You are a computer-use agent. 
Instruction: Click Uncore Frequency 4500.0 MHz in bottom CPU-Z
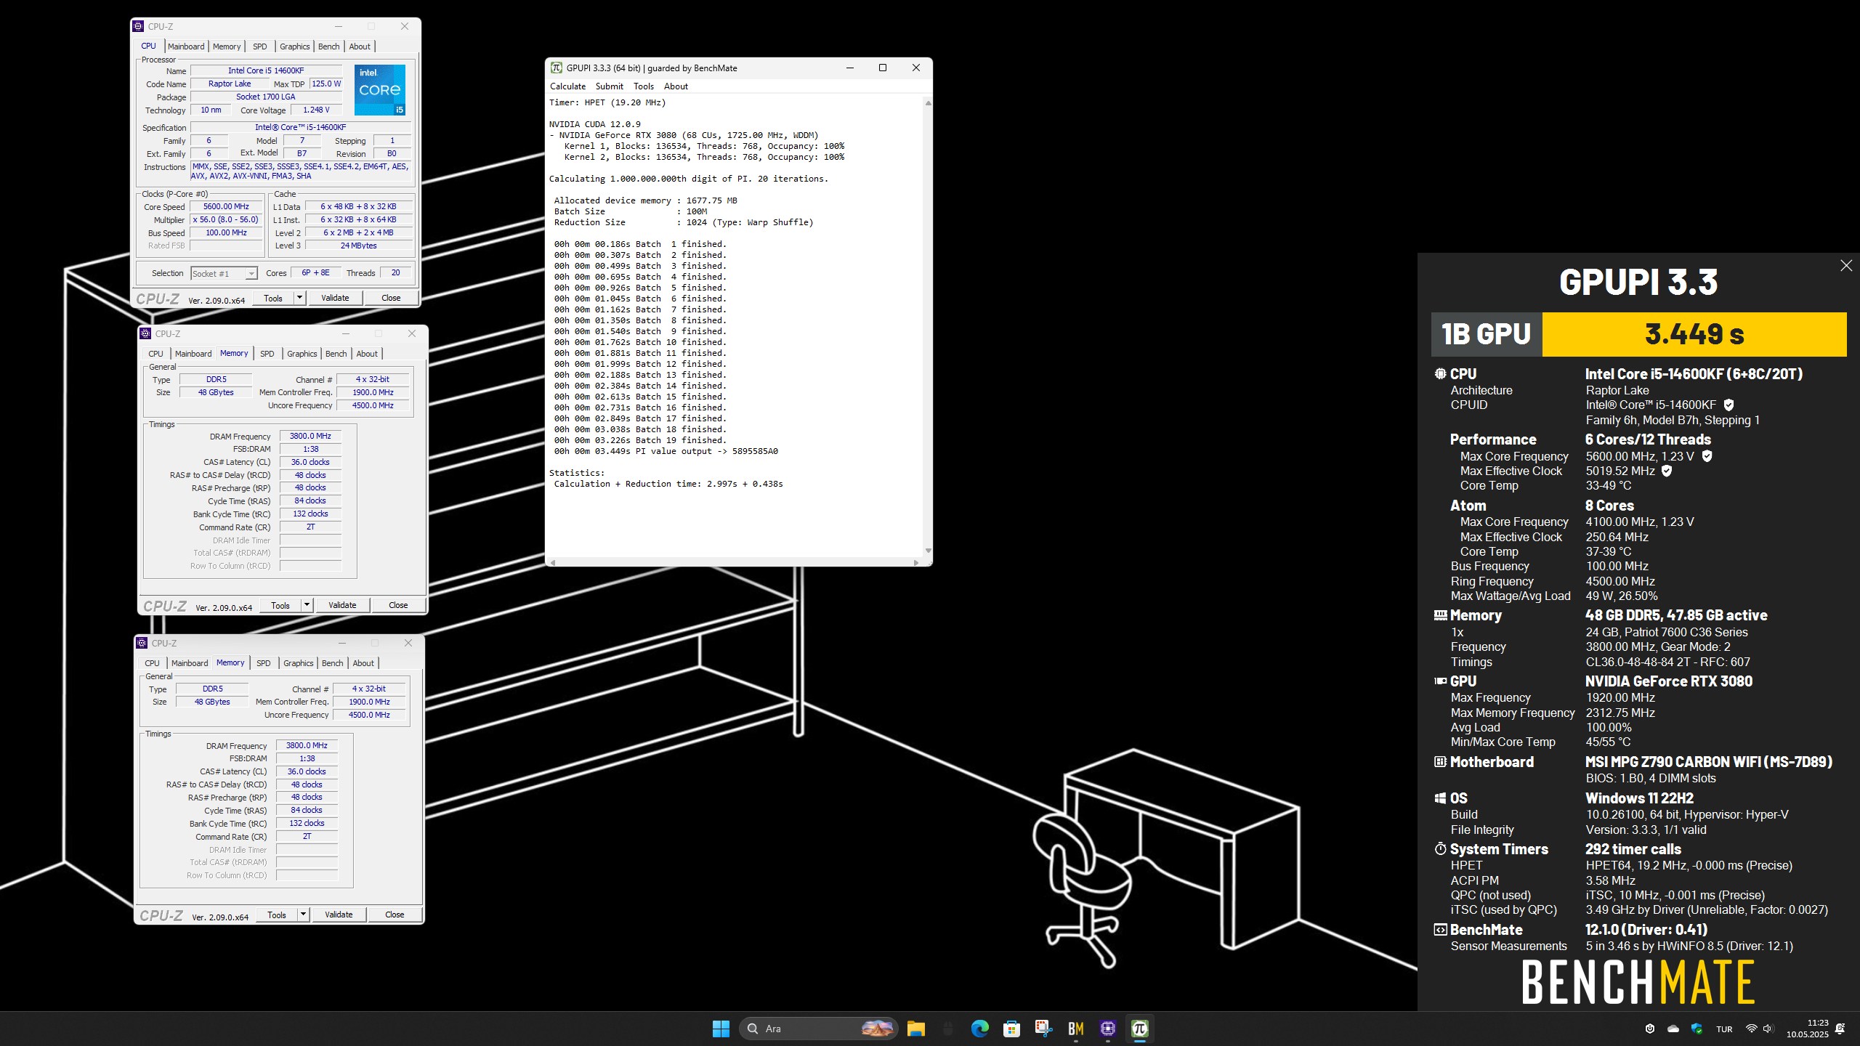pyautogui.click(x=369, y=715)
